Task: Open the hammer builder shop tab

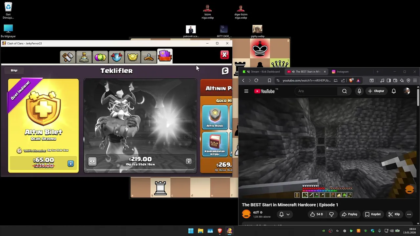Action: pos(68,57)
